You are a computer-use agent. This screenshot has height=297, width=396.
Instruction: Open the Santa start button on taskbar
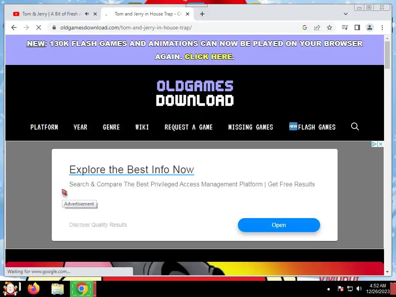[x=10, y=289]
